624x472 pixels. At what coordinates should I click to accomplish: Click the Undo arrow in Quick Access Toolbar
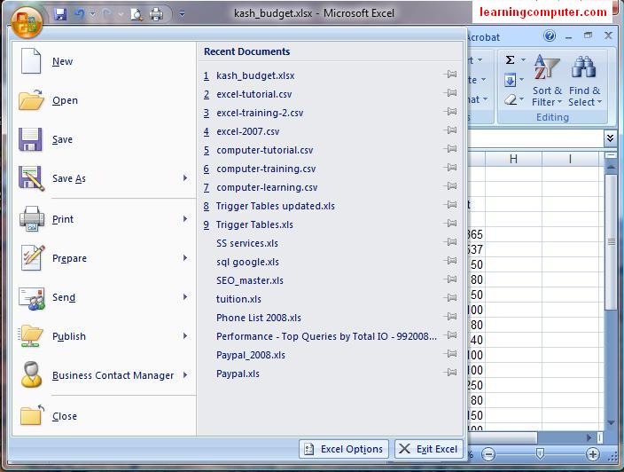80,14
